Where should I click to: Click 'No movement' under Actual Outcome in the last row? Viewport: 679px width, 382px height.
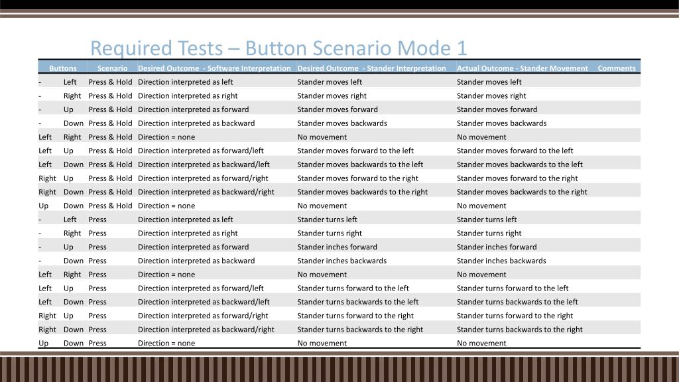click(481, 343)
